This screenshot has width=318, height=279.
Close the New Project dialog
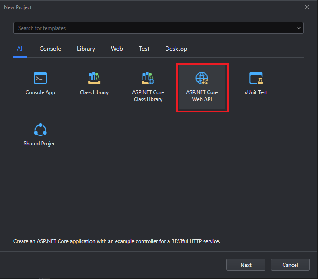[x=307, y=7]
